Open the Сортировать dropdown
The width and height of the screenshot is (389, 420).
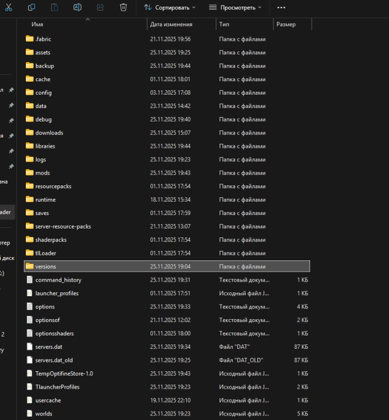coord(169,7)
